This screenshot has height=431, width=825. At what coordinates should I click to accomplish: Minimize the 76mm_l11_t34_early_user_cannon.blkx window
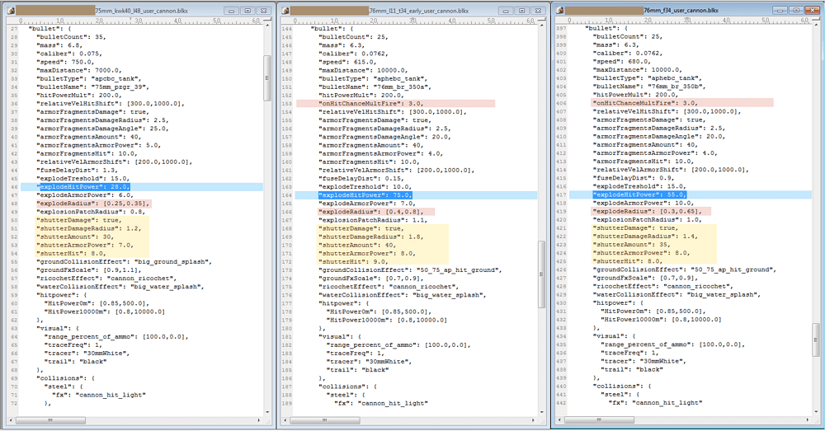tap(506, 11)
